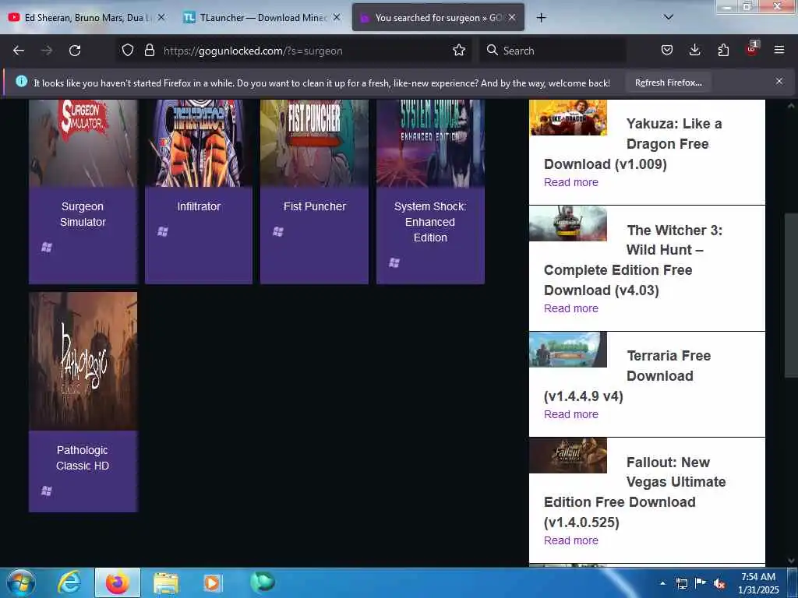Click the Terraria sidebar thumbnail
The height and width of the screenshot is (598, 798).
click(568, 350)
